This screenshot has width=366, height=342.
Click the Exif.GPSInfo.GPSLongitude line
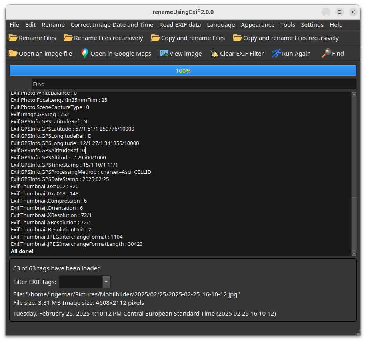75,143
